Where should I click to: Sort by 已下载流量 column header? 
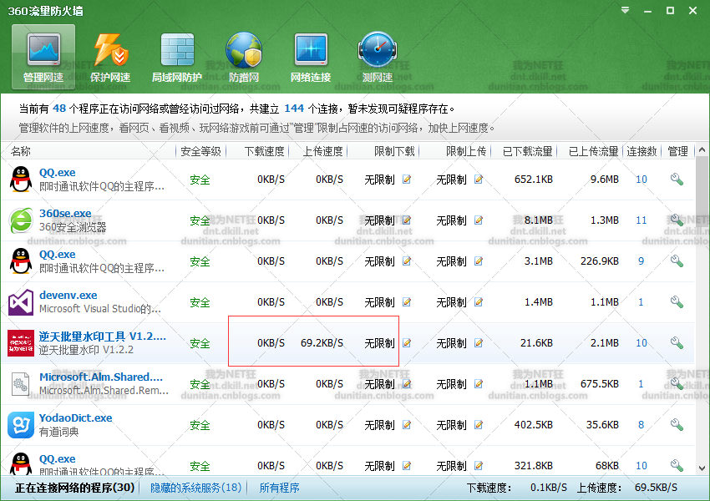point(528,151)
